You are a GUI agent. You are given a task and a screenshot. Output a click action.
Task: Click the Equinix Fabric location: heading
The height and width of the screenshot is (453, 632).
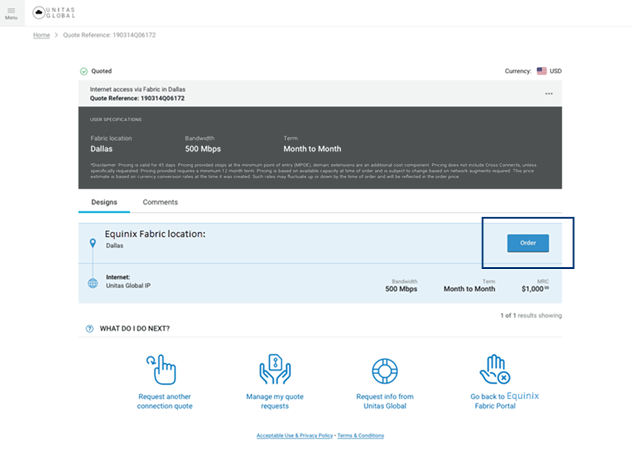point(155,234)
